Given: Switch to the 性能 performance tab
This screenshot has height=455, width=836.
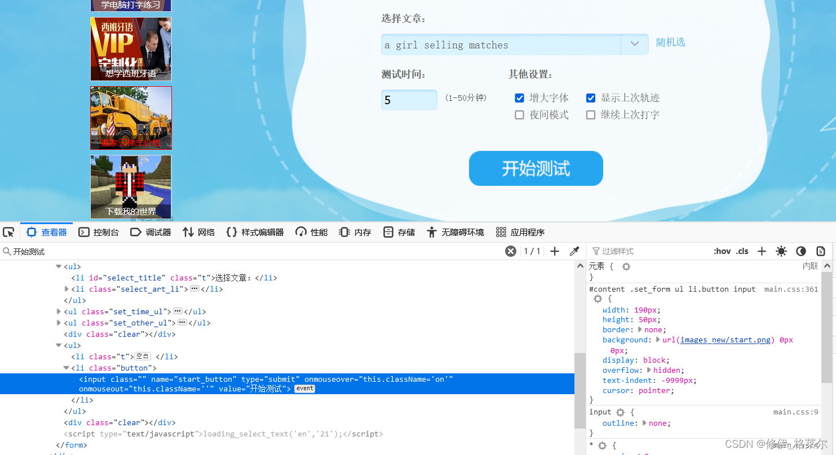Looking at the screenshot, I should coord(311,232).
